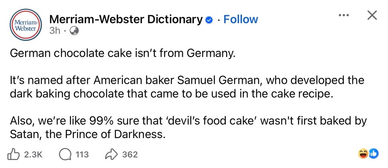The width and height of the screenshot is (388, 168).
Task: Click the blue verified badge
Action: tap(209, 20)
